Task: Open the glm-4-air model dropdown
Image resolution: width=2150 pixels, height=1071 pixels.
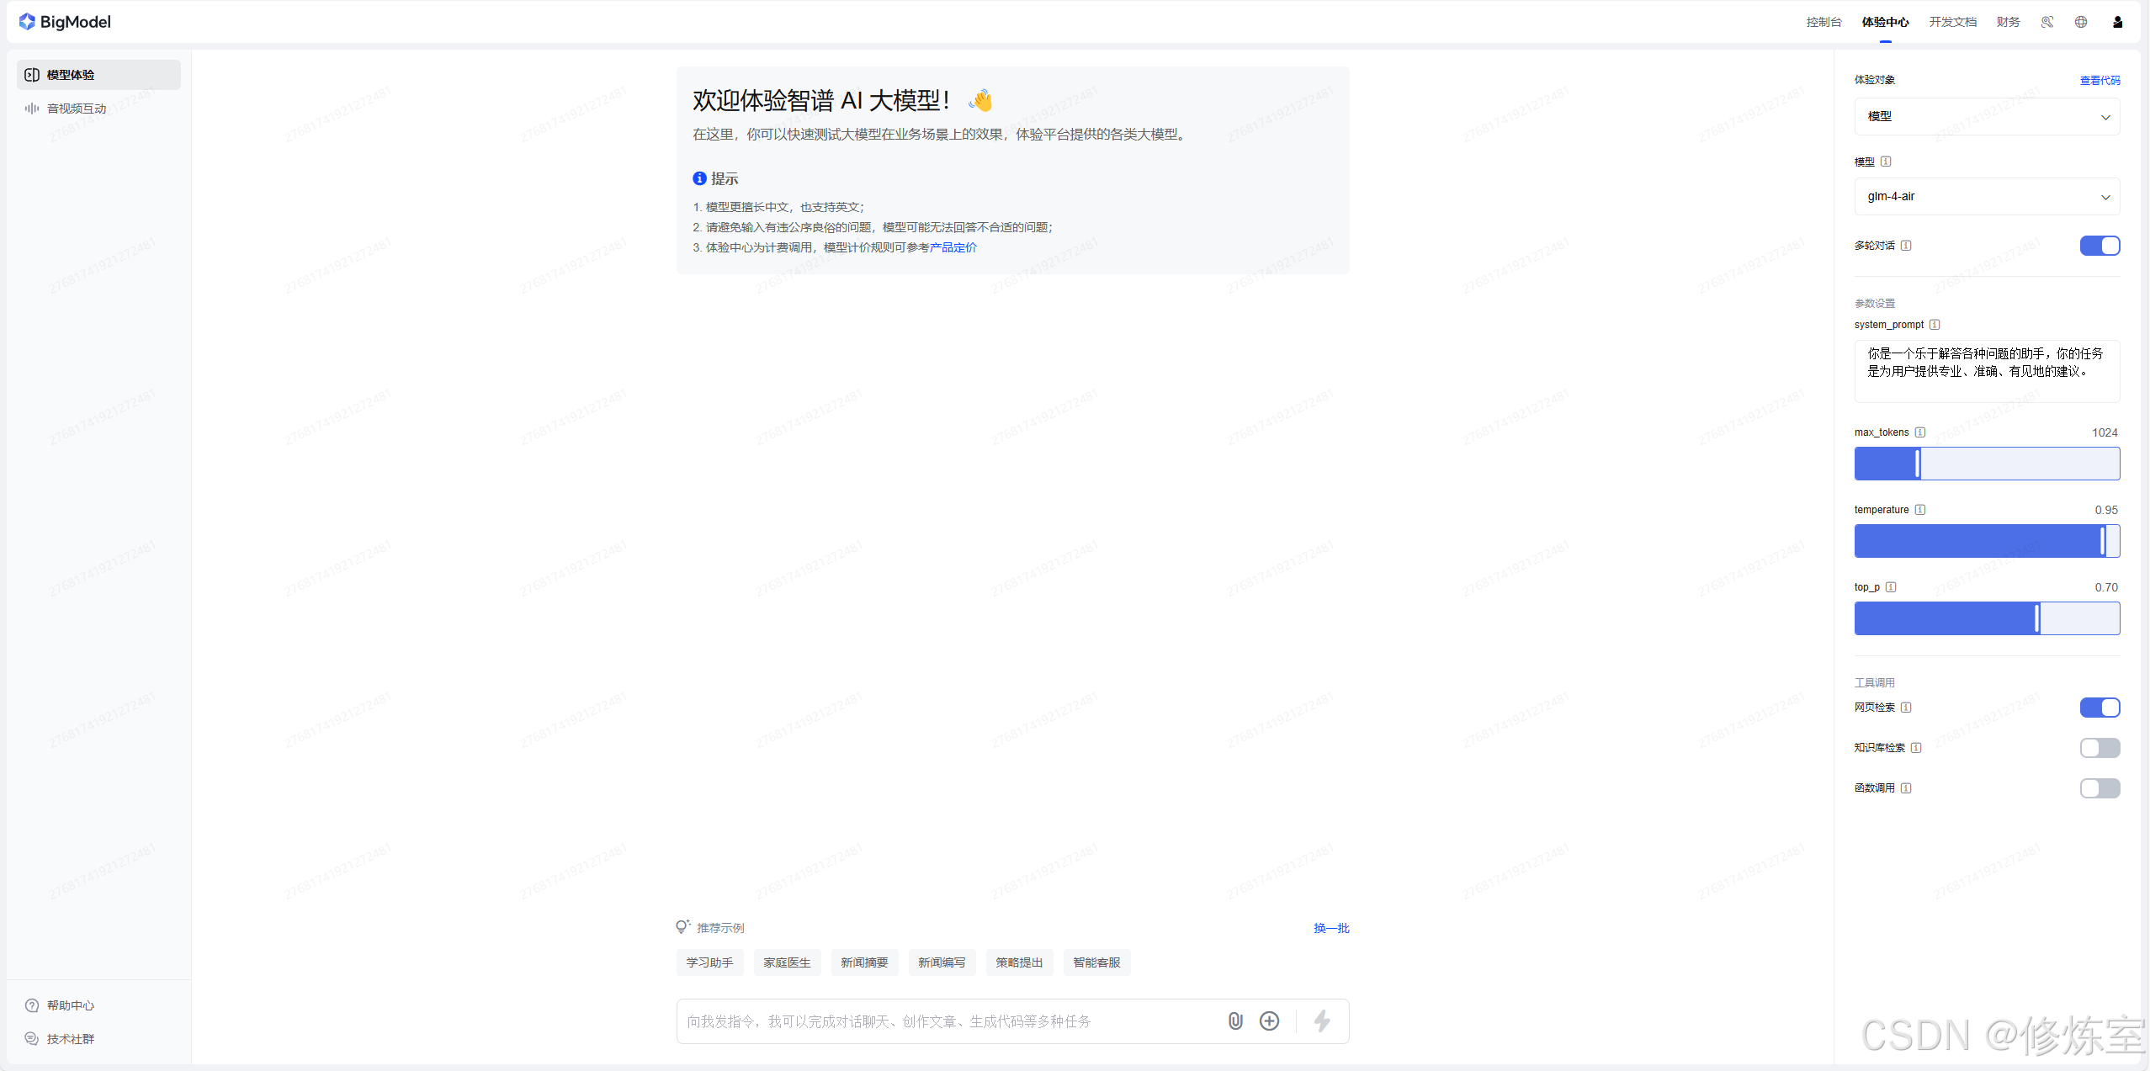Action: (1986, 197)
